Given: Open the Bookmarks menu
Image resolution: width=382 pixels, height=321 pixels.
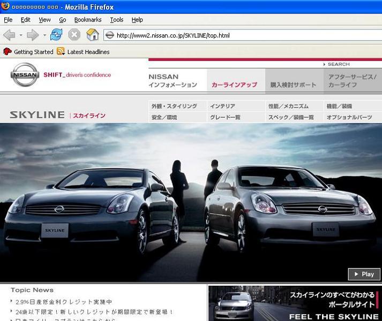Looking at the screenshot, I should [88, 20].
